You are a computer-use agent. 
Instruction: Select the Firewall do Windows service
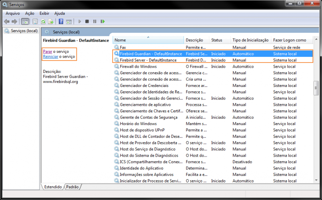213,67
